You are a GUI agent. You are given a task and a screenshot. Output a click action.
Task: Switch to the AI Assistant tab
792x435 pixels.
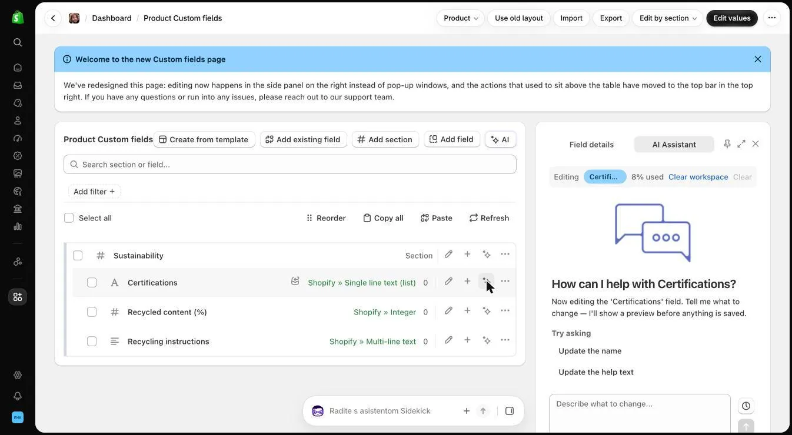674,145
